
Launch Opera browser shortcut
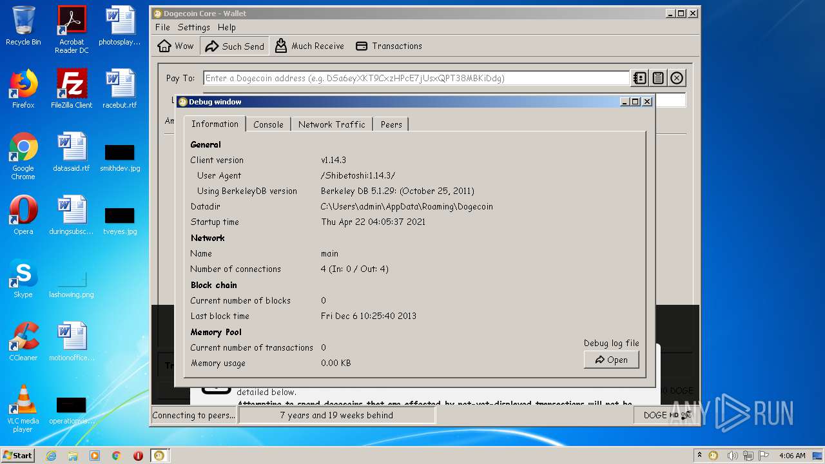click(x=23, y=215)
